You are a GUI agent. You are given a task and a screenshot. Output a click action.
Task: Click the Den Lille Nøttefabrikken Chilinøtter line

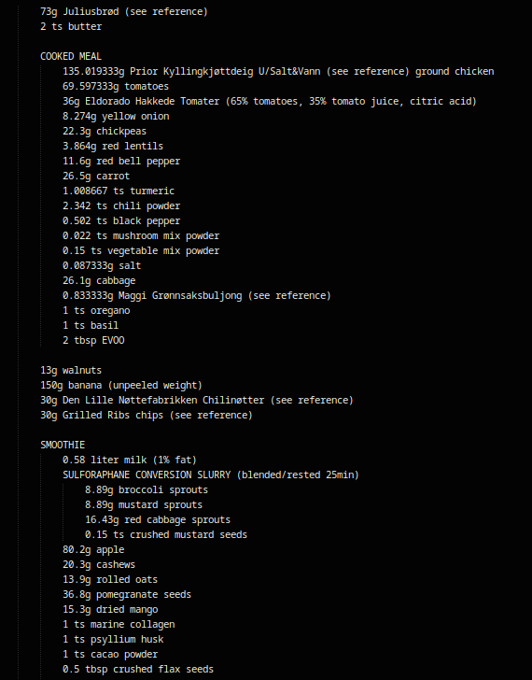[x=197, y=401]
